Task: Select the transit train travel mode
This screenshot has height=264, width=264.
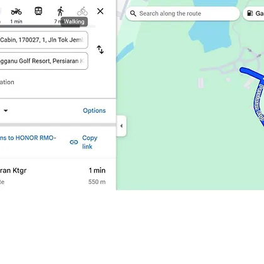Action: (x=38, y=11)
